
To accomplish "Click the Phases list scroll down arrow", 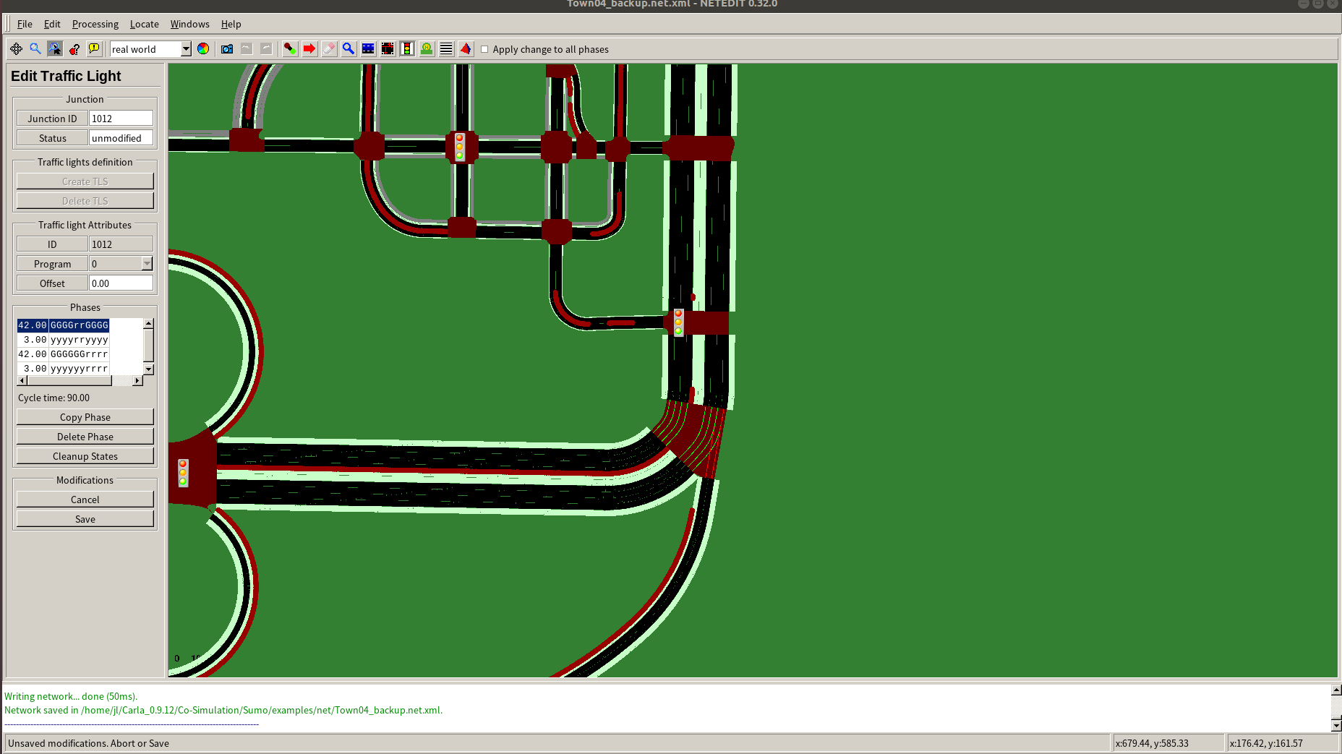I will coord(148,369).
